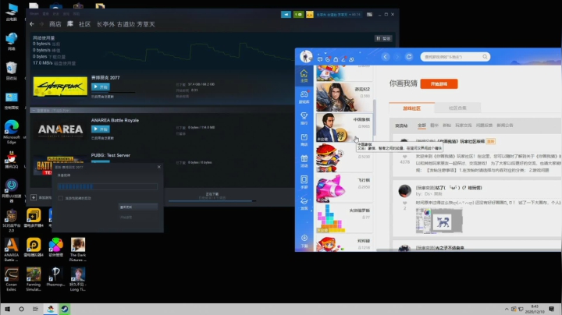Select 火拼俄罗斯 tetris game in list
This screenshot has height=315, width=562.
tap(344, 219)
